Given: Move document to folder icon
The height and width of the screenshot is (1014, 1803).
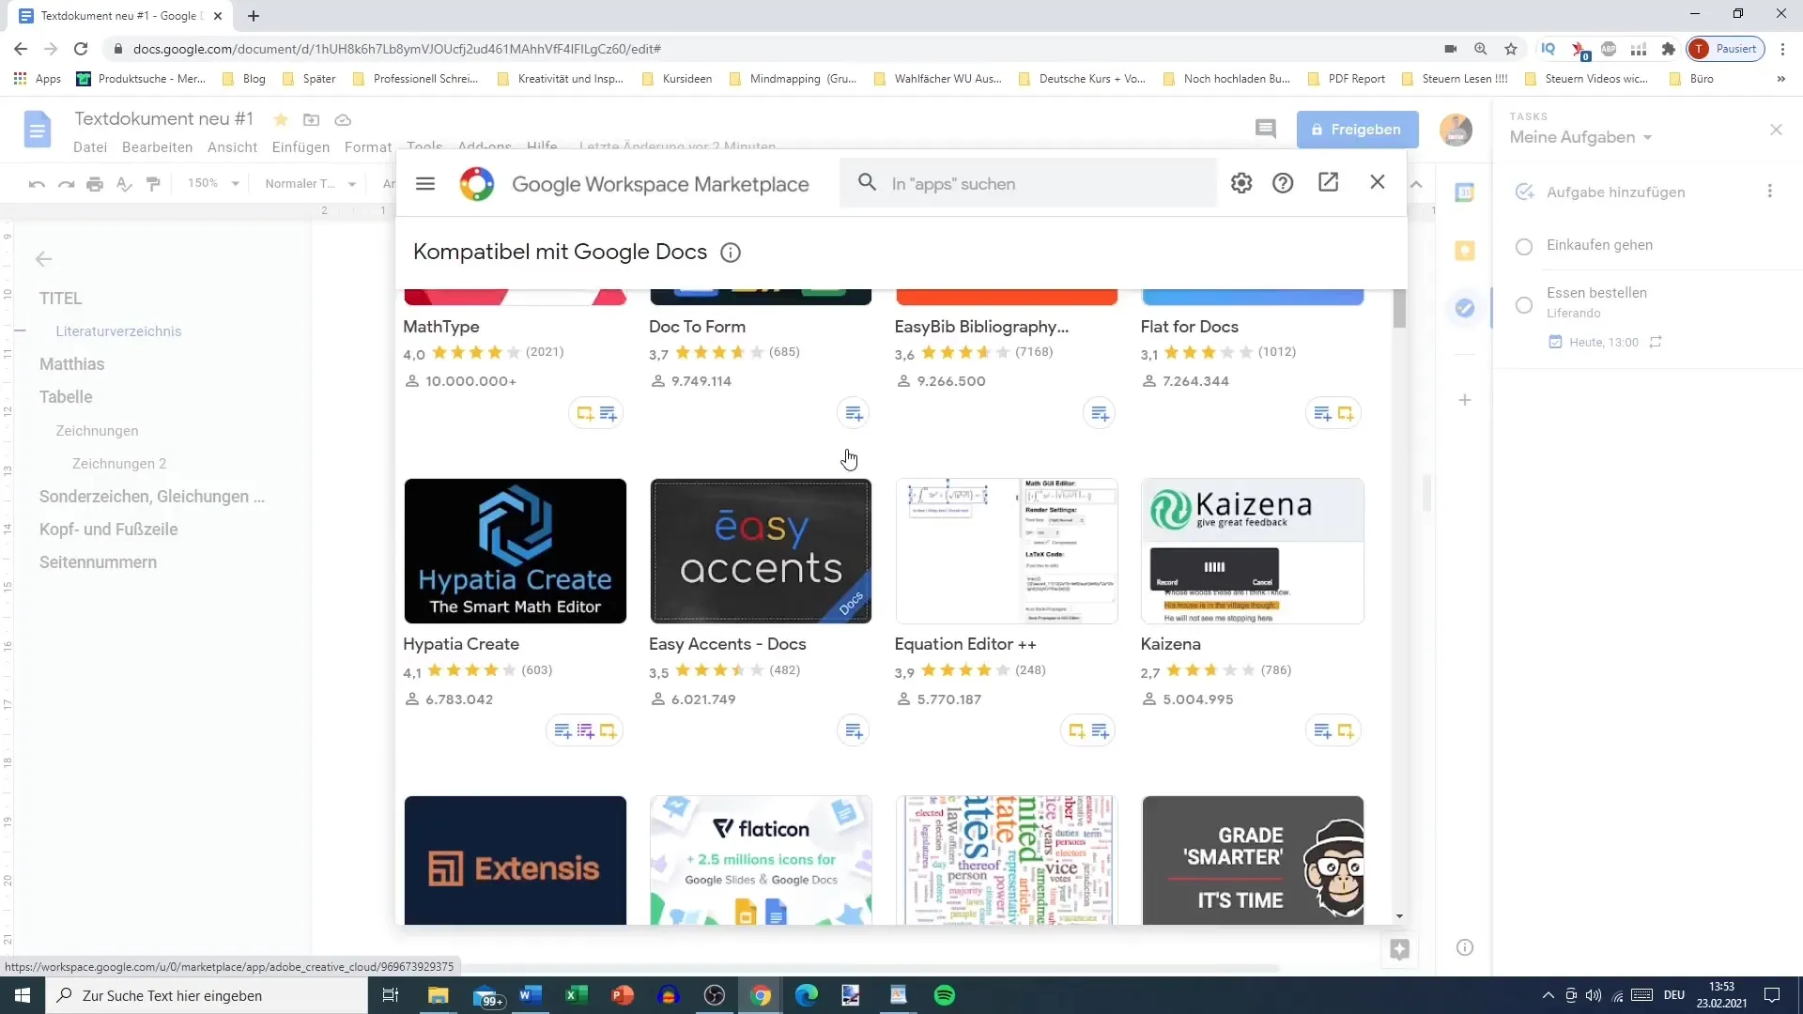Looking at the screenshot, I should pyautogui.click(x=311, y=119).
